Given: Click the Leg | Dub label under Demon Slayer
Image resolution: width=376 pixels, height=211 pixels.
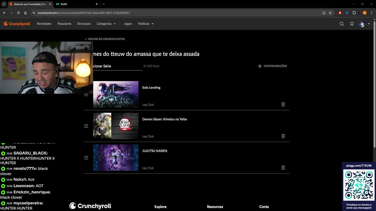Looking at the screenshot, I should (148, 136).
